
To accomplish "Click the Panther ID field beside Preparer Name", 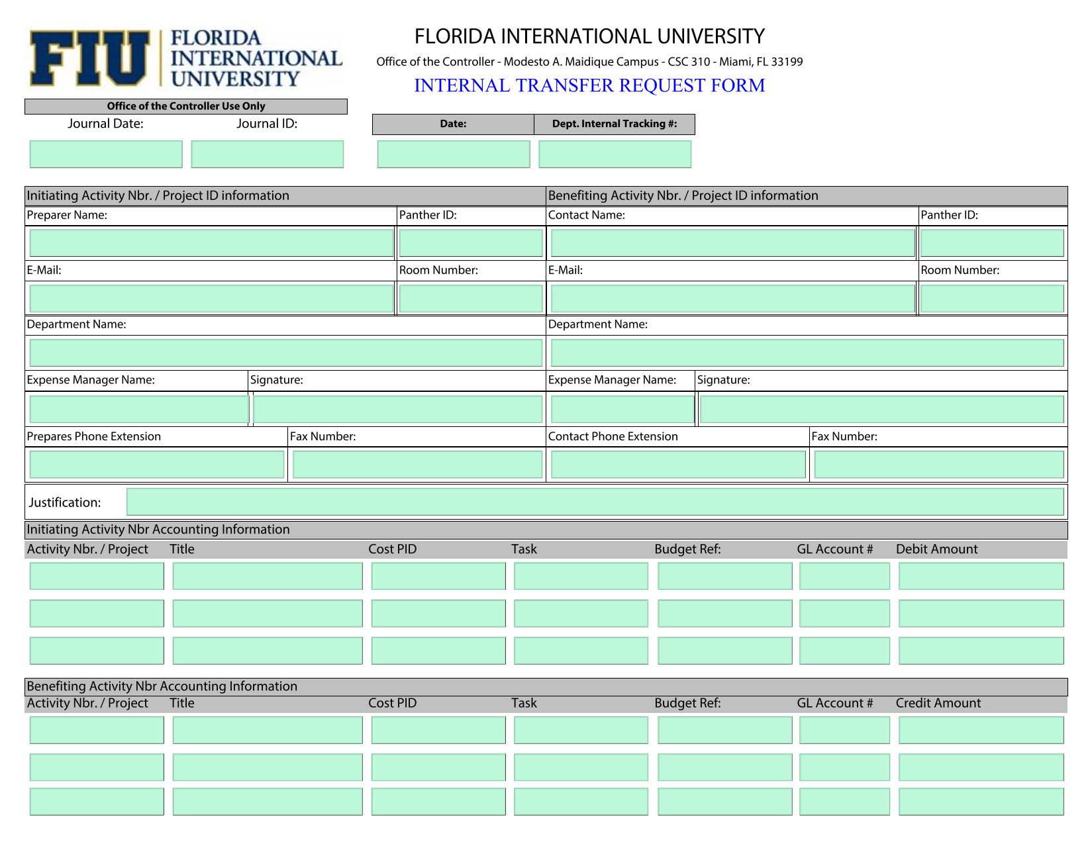I will (471, 243).
